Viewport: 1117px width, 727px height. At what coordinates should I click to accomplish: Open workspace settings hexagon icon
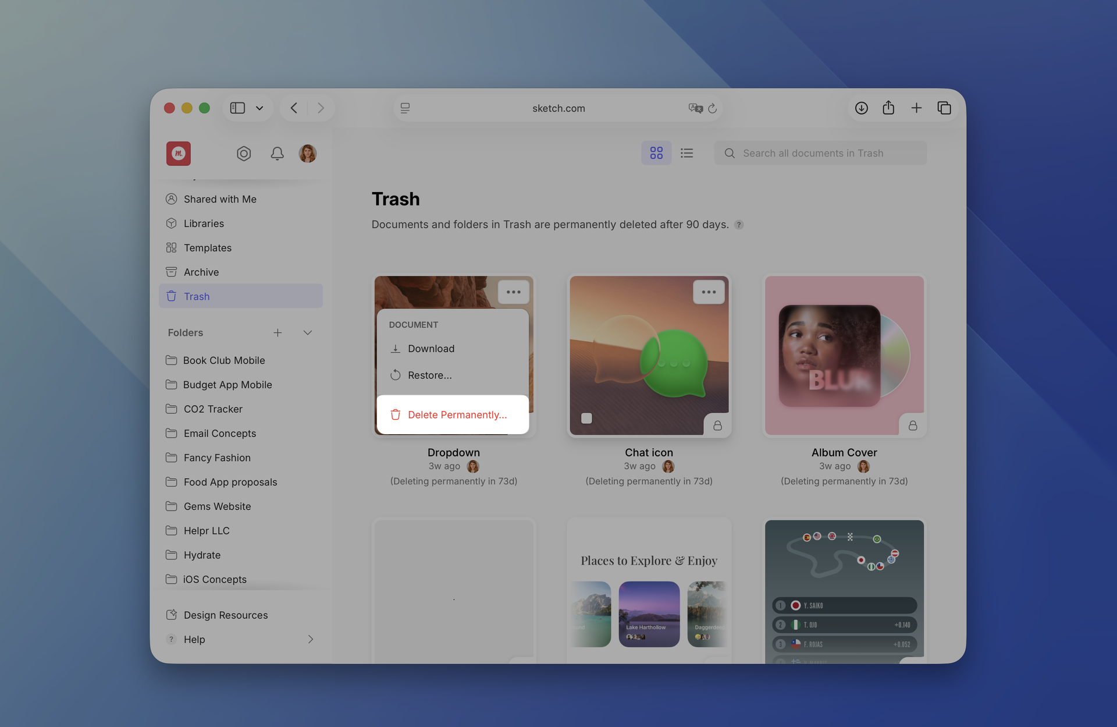[x=244, y=154]
